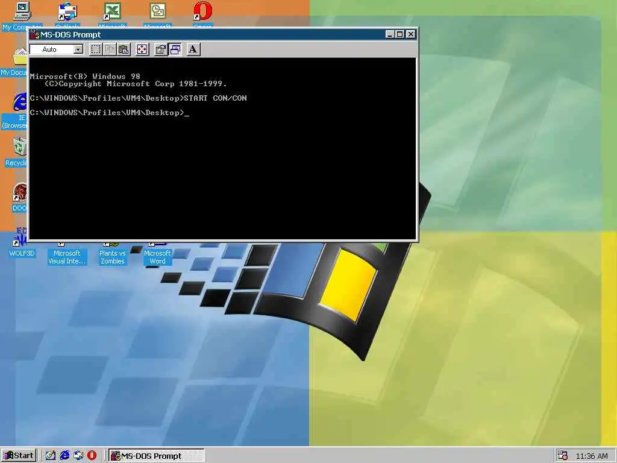Click the Copyright Microsoft Corp 1981-1999 line
Viewport: 617px width, 463px height.
click(136, 84)
